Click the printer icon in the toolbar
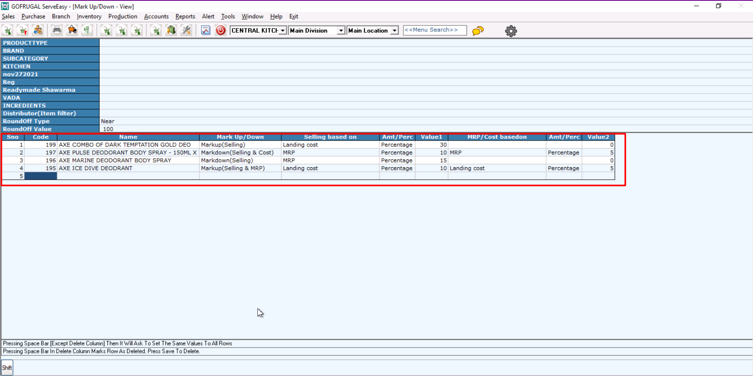The width and height of the screenshot is (753, 376). tap(57, 30)
